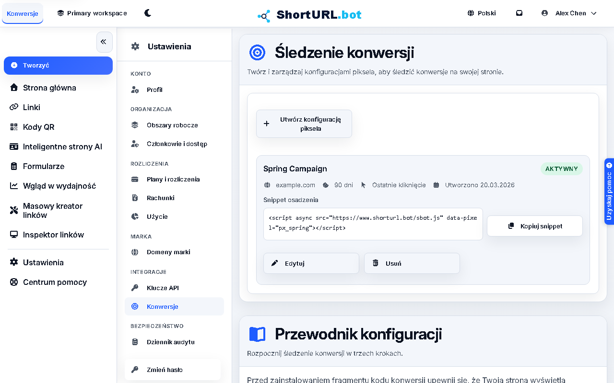
Task: Open Klucze API settings
Action: click(174, 288)
